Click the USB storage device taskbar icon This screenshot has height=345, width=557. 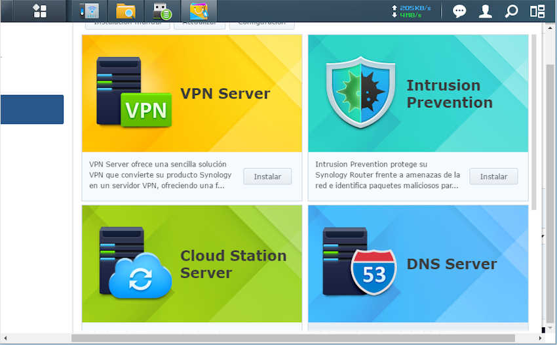click(163, 10)
